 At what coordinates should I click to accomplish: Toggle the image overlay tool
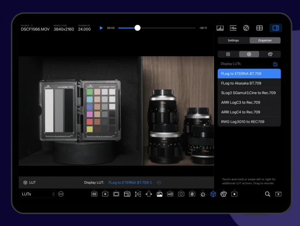160,194
